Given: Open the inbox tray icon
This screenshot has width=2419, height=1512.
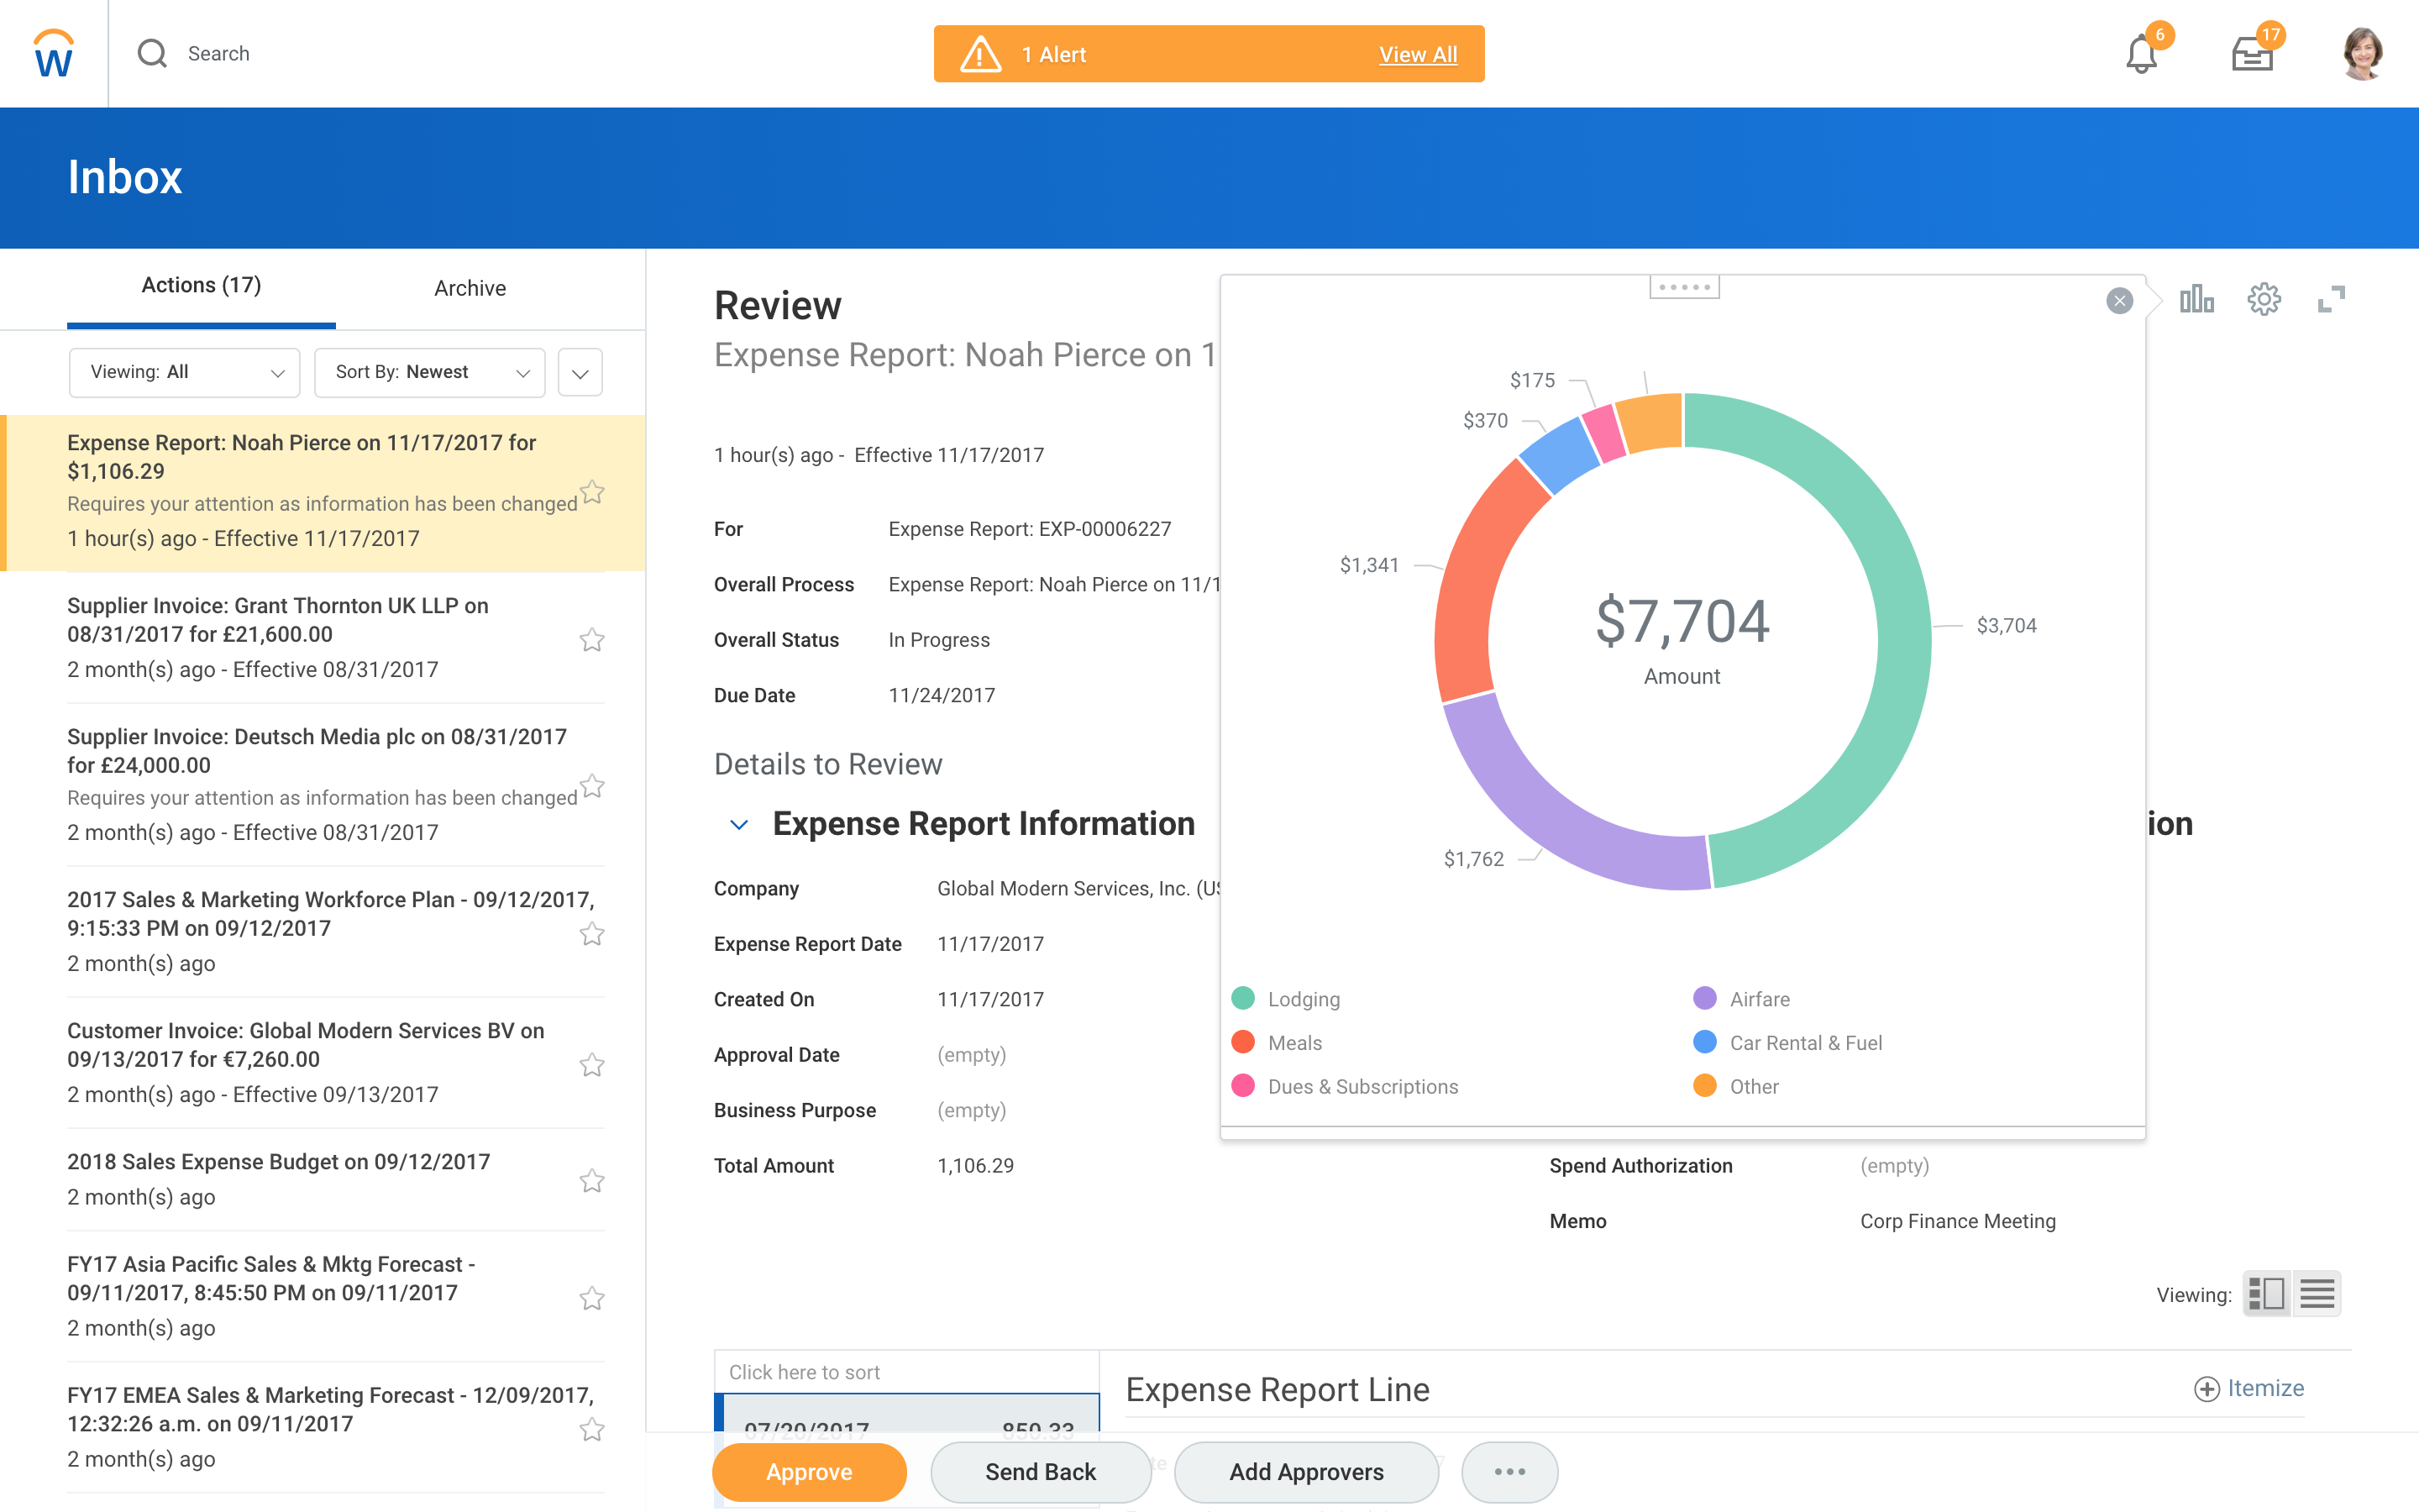Looking at the screenshot, I should tap(2252, 55).
